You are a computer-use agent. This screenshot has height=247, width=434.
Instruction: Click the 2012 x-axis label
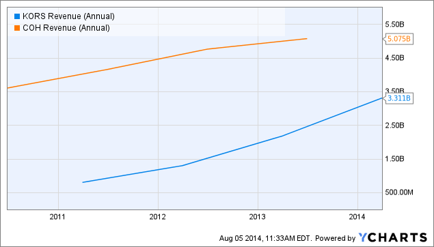[x=157, y=217]
